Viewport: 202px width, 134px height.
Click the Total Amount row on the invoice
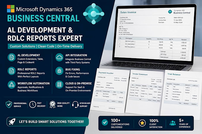[x=174, y=58]
